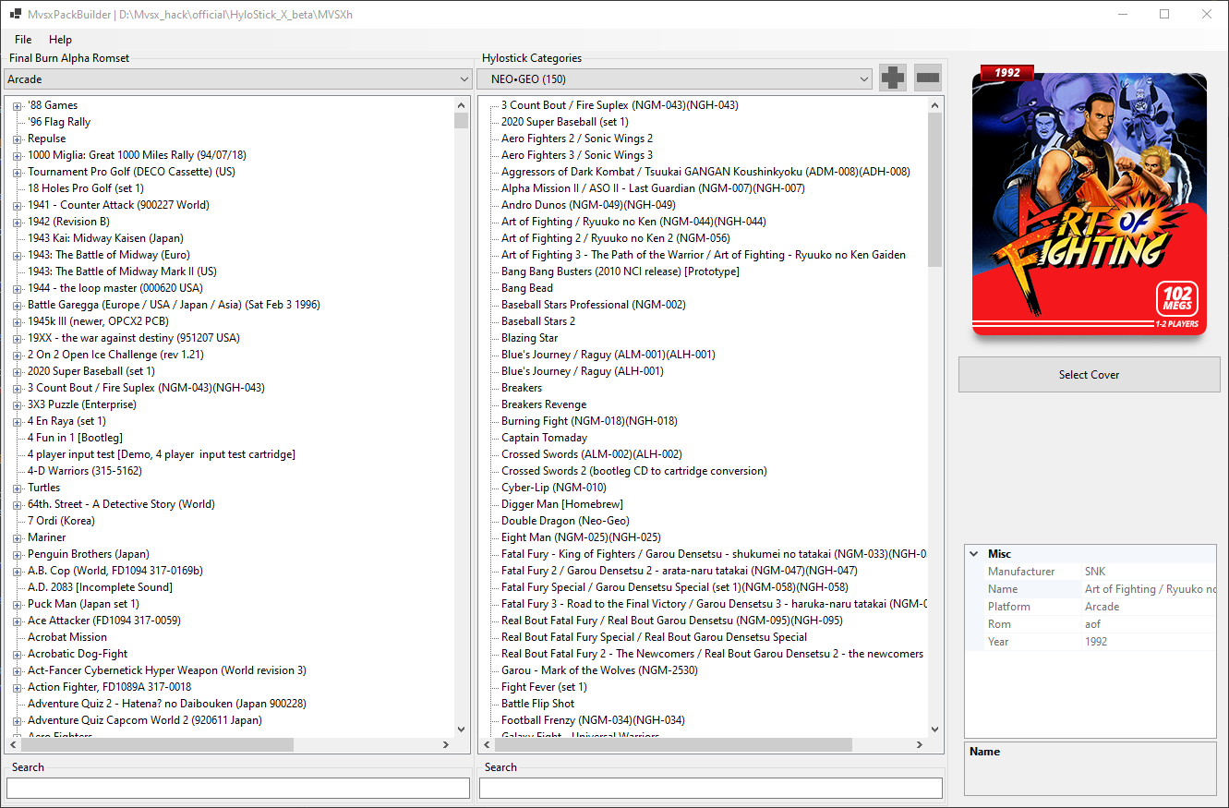Select 4 player input test entry
This screenshot has width=1229, height=808.
(162, 454)
